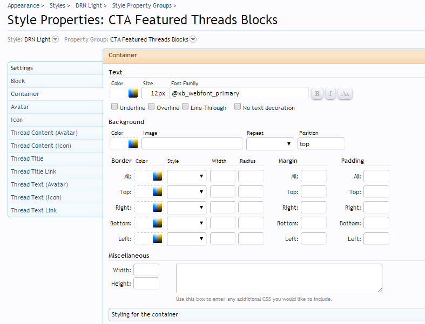The width and height of the screenshot is (425, 324).
Task: Toggle the Bold text style button
Action: [317, 94]
